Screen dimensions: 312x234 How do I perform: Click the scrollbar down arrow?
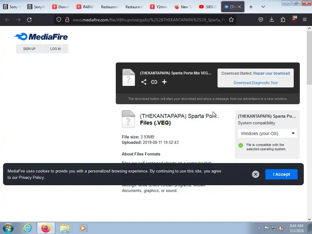309,219
